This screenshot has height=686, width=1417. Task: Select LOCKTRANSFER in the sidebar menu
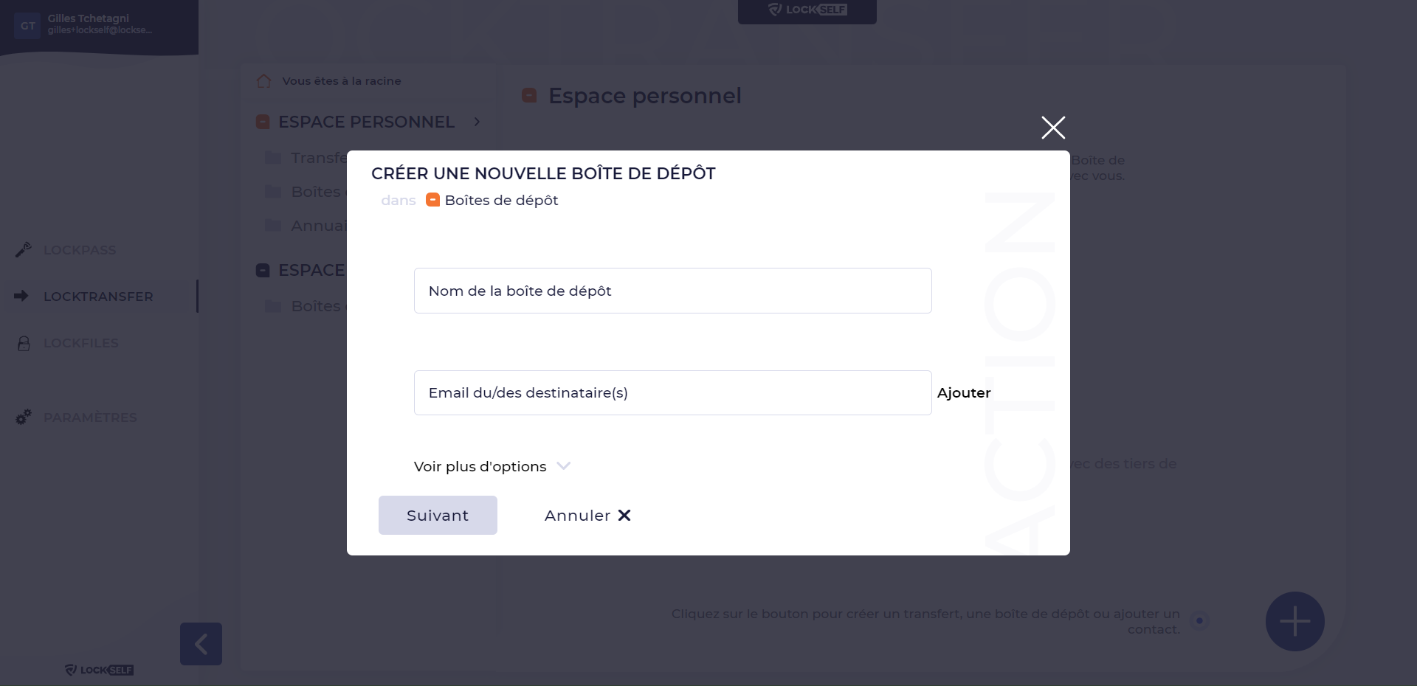click(98, 297)
